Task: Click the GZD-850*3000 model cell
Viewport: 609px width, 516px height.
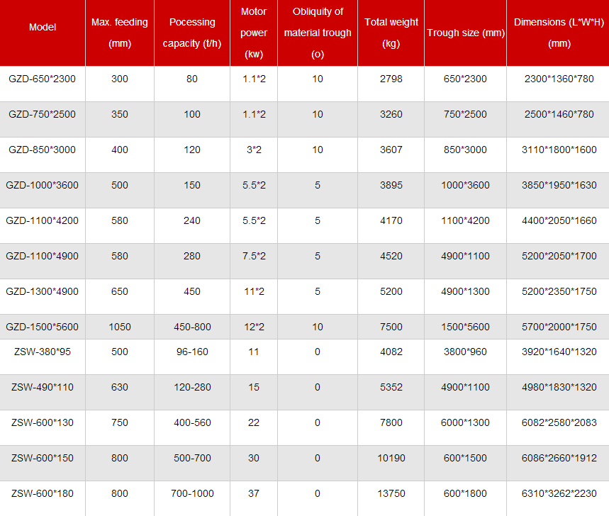Action: [42, 150]
